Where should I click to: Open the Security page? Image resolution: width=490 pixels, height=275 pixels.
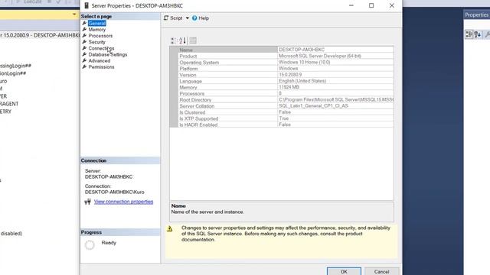pyautogui.click(x=97, y=42)
